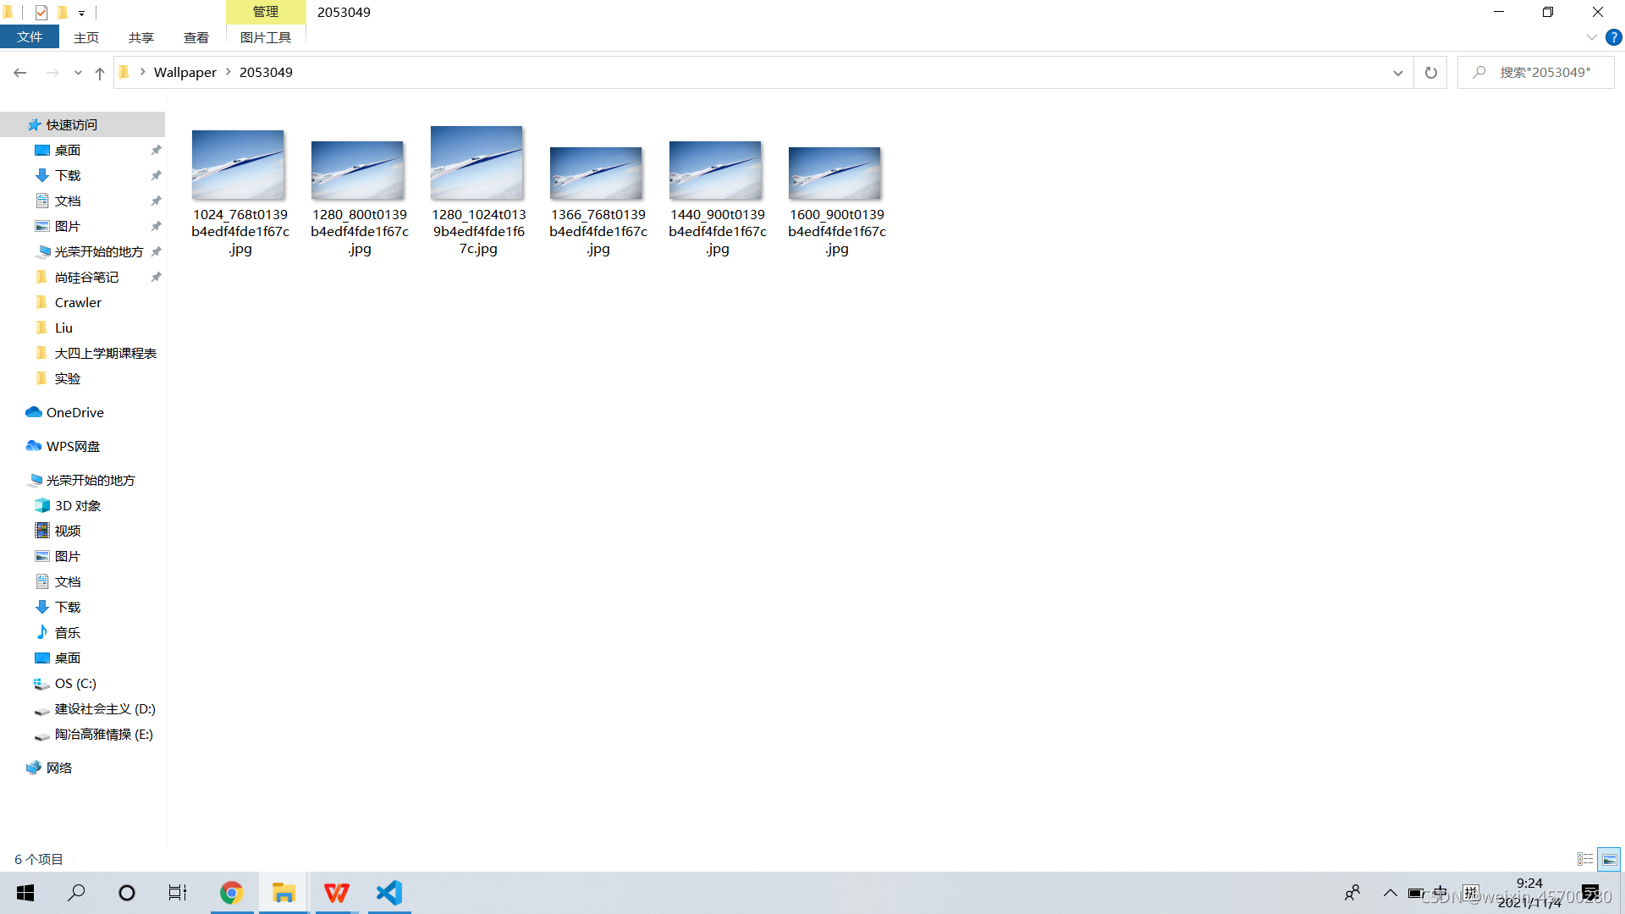Click the battery icon in system tray
The height and width of the screenshot is (914, 1625).
pyautogui.click(x=1415, y=893)
